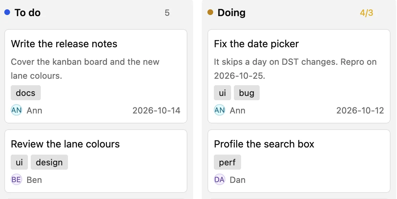This screenshot has width=397, height=199.
Task: Click Ben's BE avatar icon
Action: coord(16,179)
